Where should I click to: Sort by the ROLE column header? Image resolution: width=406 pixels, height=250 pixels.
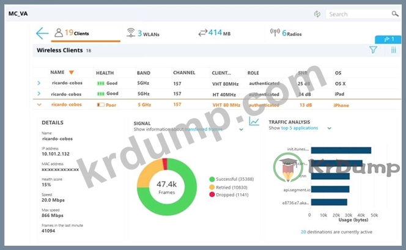tap(253, 73)
